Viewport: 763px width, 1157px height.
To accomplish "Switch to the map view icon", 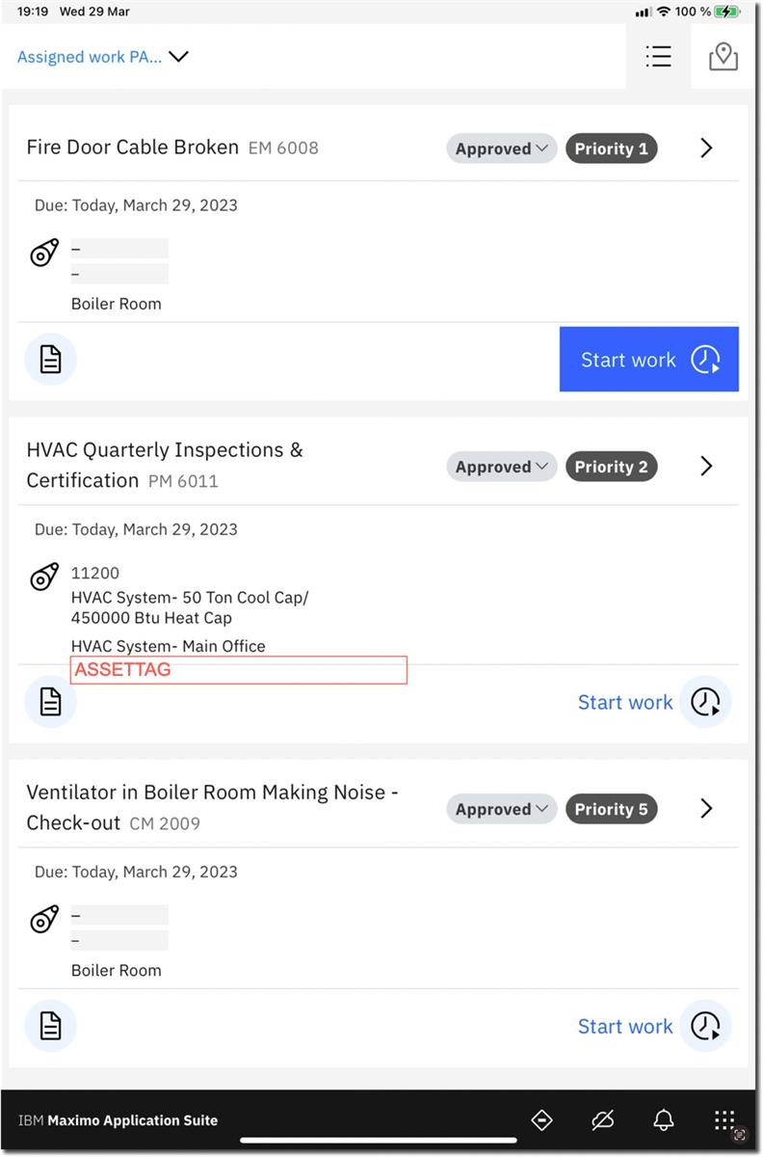I will click(723, 57).
